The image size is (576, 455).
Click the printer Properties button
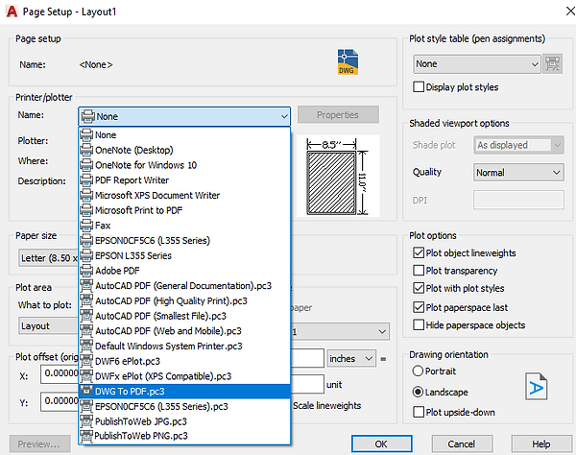pos(338,114)
